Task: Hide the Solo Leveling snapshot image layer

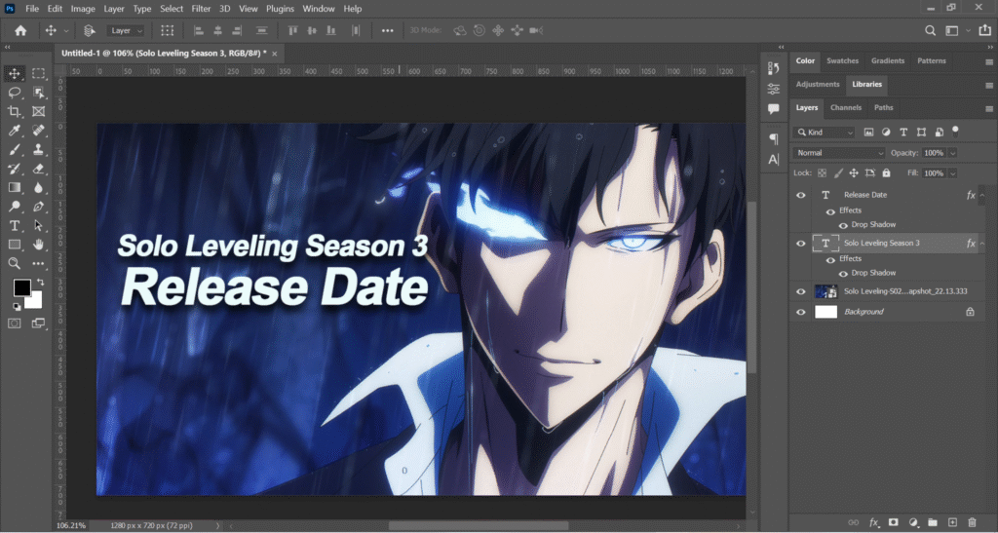Action: 801,292
